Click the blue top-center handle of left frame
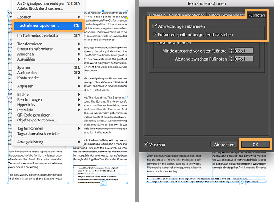The image size is (274, 202). 103,11
